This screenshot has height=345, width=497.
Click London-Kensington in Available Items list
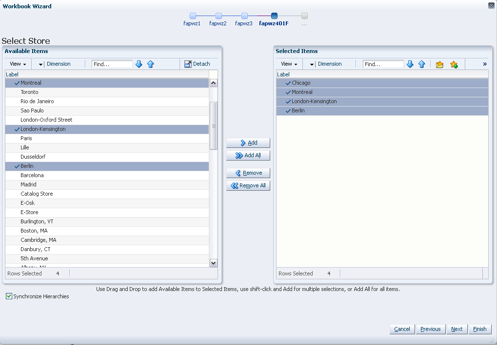tap(107, 129)
